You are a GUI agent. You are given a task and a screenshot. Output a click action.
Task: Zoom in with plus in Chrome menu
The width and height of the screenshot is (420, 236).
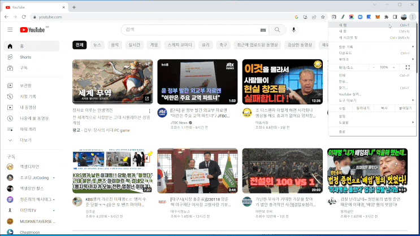[394, 67]
